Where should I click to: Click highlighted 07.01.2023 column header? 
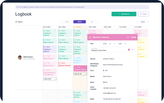click(77, 27)
